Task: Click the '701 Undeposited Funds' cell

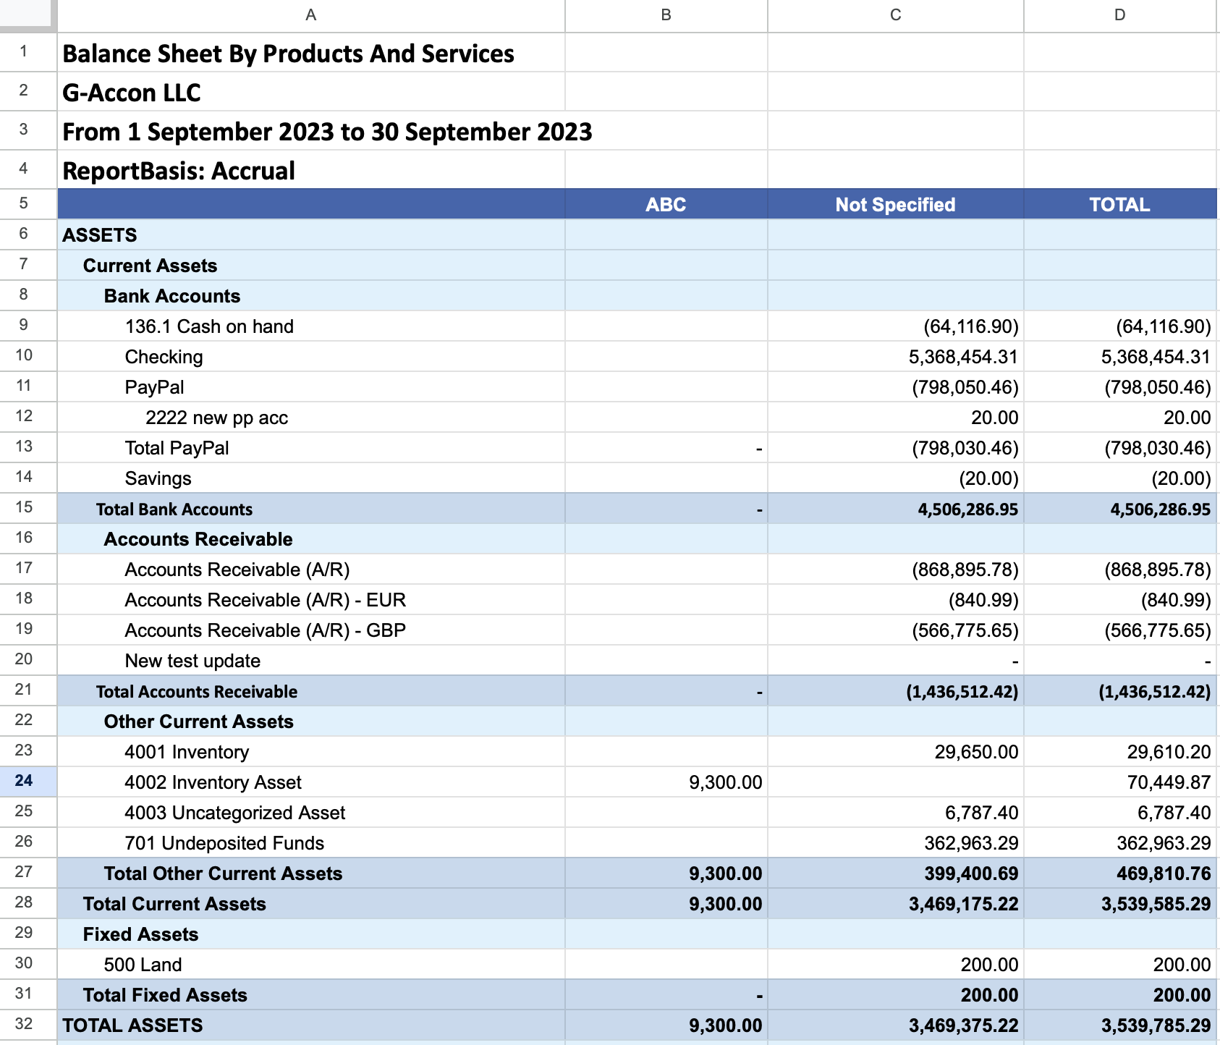Action: (311, 842)
